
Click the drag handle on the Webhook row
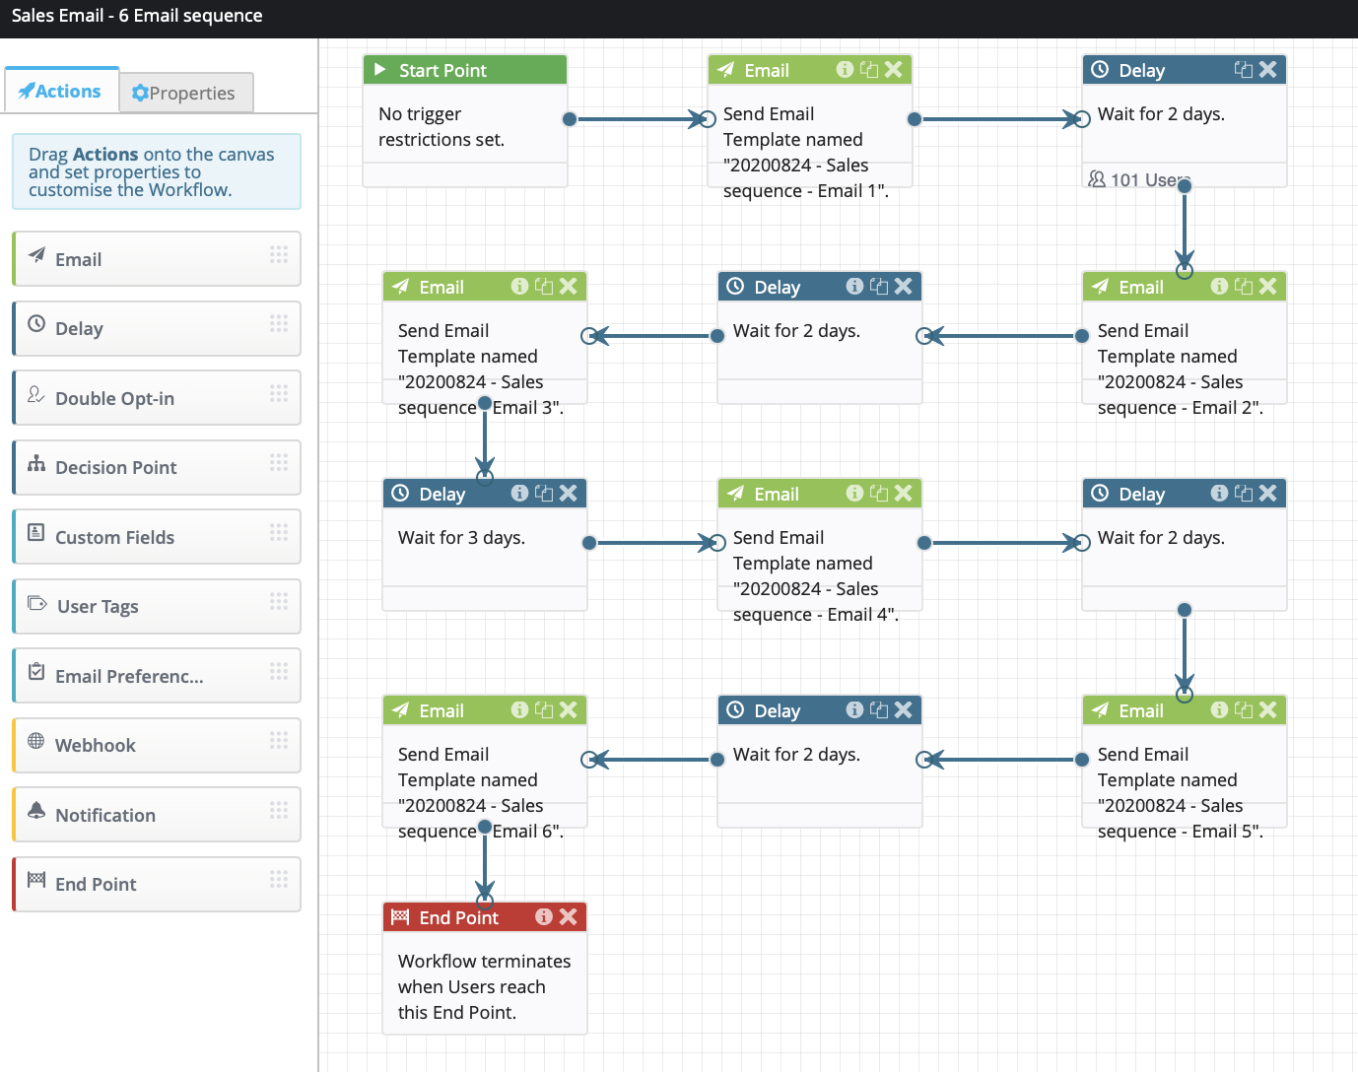click(279, 740)
